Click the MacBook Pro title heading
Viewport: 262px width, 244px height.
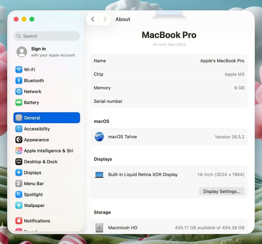tap(169, 35)
